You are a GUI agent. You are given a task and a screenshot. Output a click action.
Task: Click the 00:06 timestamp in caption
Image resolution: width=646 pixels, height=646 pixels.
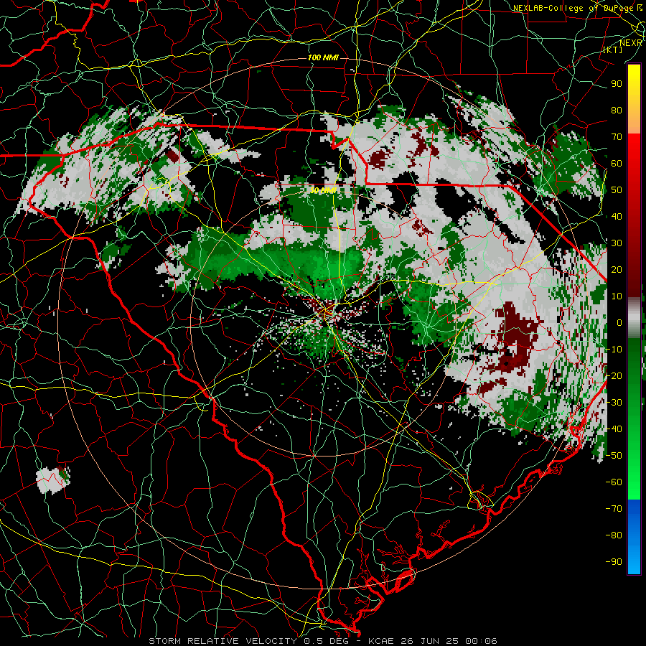click(481, 641)
